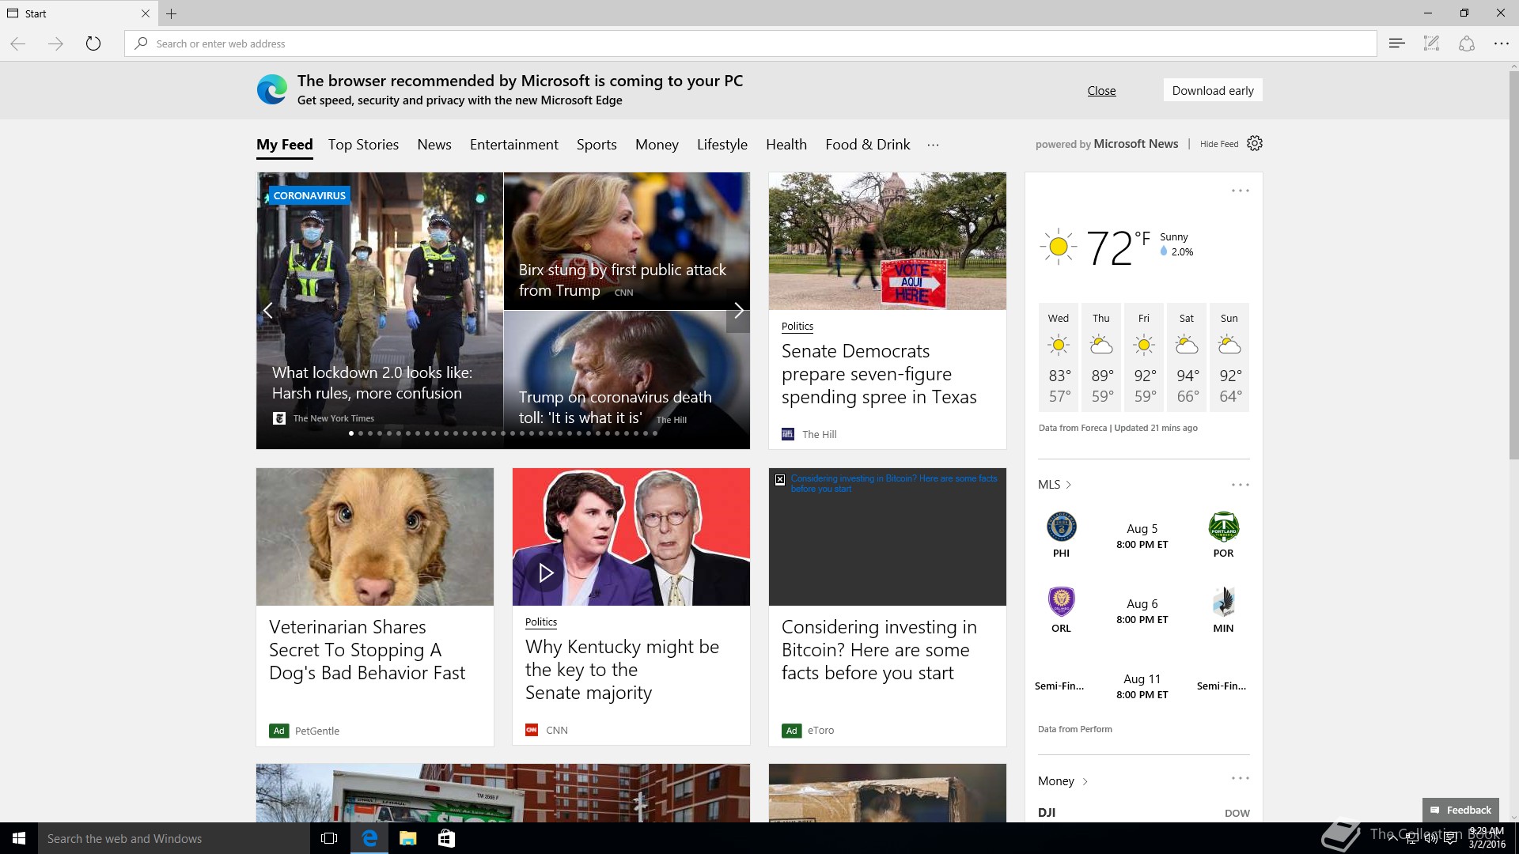Expand more feed categories ellipsis
Viewport: 1519px width, 854px height.
pos(934,145)
